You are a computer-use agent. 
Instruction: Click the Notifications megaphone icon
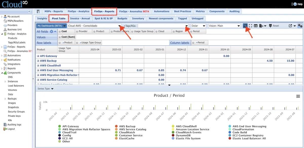(5, 60)
